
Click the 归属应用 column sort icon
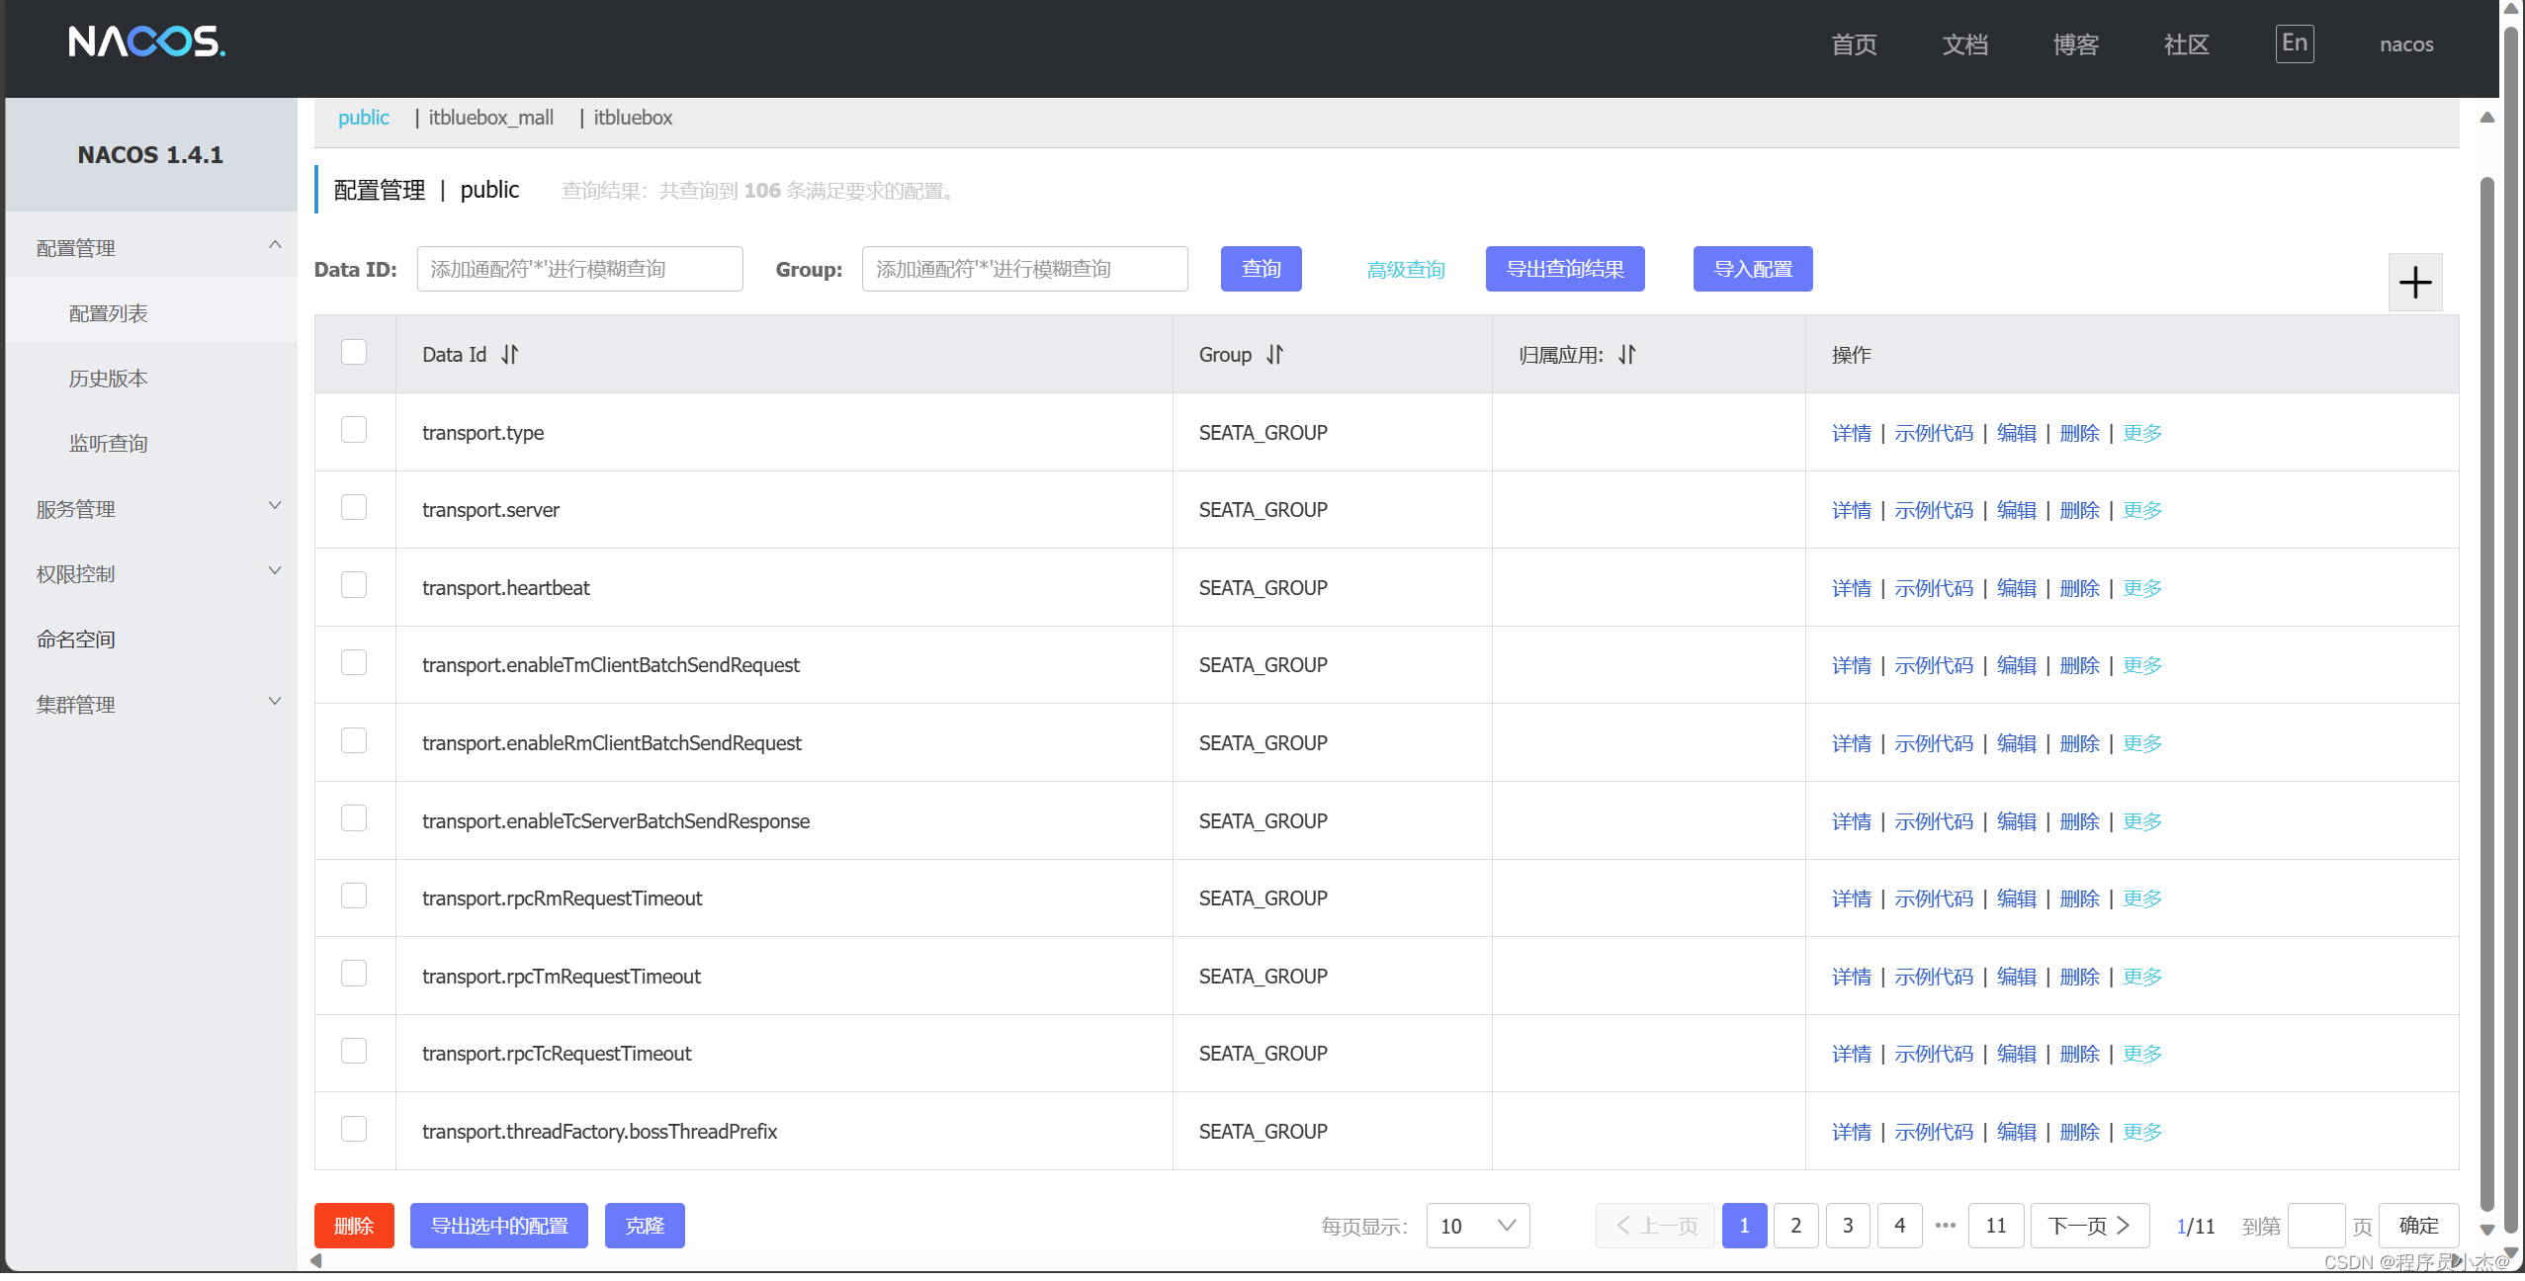[1627, 355]
